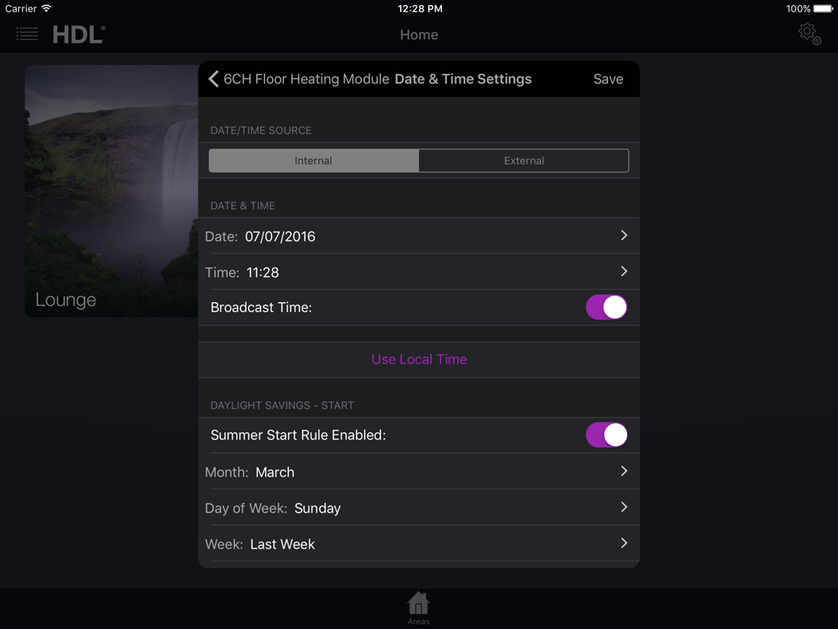Image resolution: width=838 pixels, height=629 pixels.
Task: Open the Lounge area thumbnail
Action: click(x=111, y=190)
